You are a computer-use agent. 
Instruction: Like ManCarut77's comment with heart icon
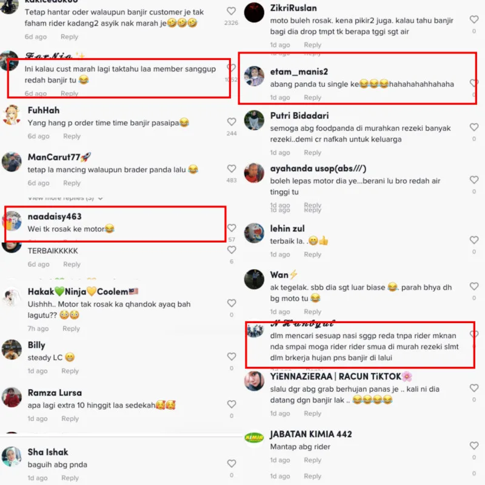[232, 169]
